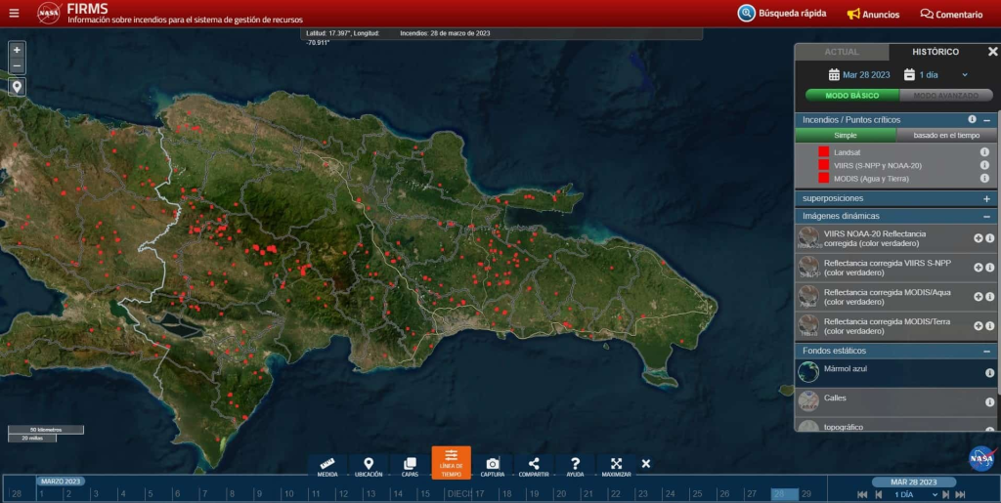The width and height of the screenshot is (1001, 503).
Task: Step back one day on timeline
Action: click(879, 495)
